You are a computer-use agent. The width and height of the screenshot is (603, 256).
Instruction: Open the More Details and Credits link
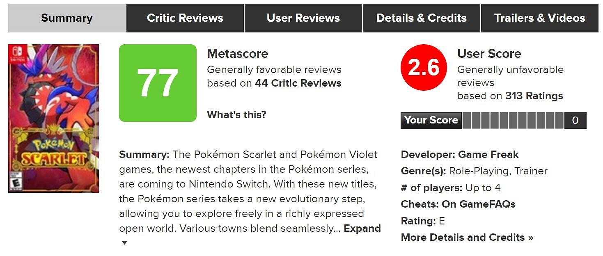[467, 238]
